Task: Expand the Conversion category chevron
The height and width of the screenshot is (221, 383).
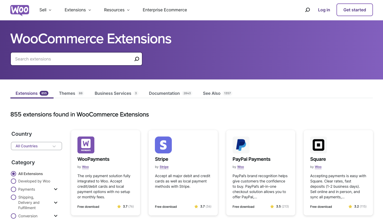Action: 56,216
